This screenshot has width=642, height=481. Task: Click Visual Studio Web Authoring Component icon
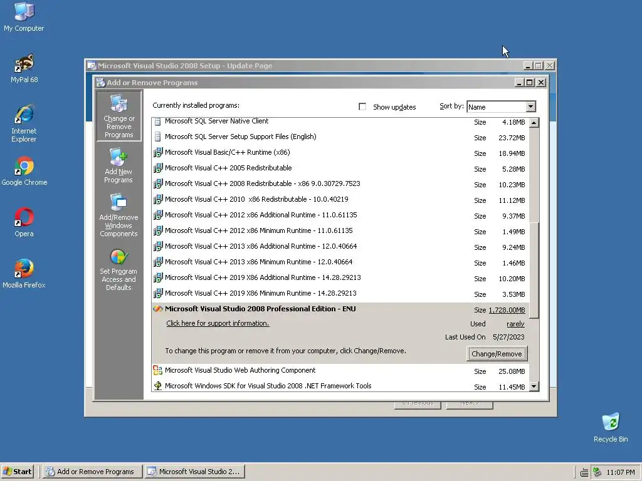pyautogui.click(x=157, y=370)
